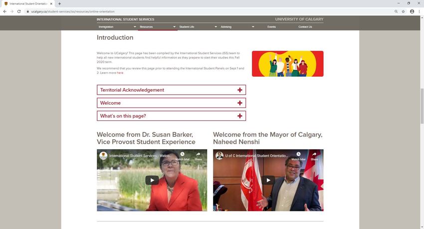Click the channel avatar on Mayor's video

[219, 156]
